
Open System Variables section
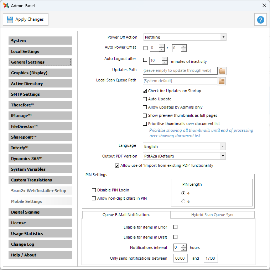pyautogui.click(x=40, y=169)
